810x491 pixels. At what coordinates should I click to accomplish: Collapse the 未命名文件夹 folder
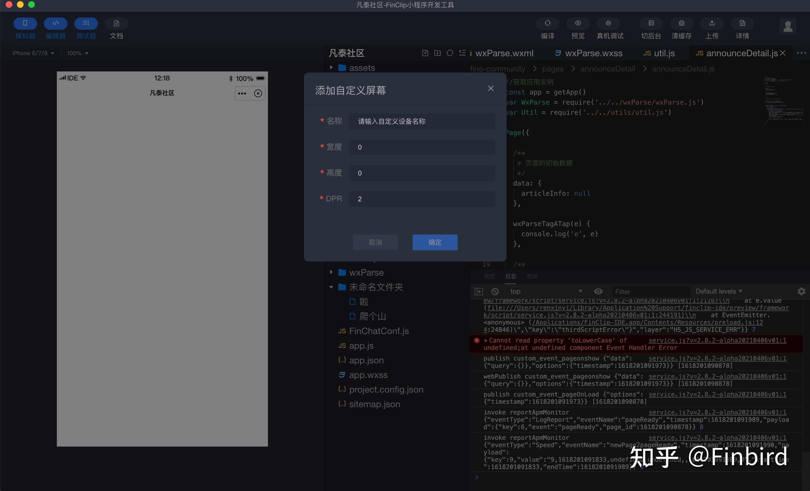click(x=331, y=287)
